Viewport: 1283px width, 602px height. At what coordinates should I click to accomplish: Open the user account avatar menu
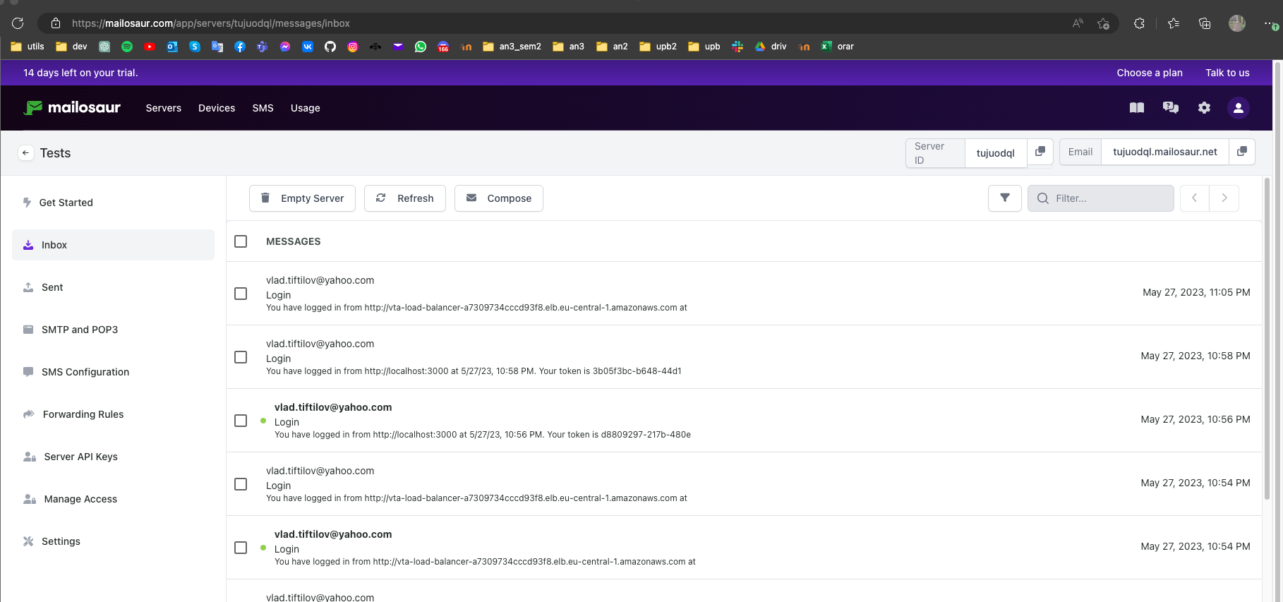coord(1239,108)
